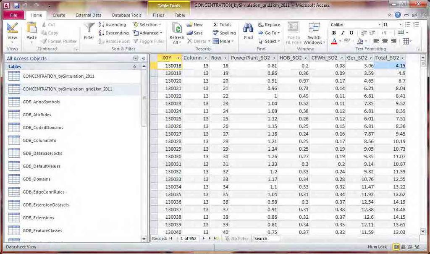Click Replace in Find group

click(269, 25)
